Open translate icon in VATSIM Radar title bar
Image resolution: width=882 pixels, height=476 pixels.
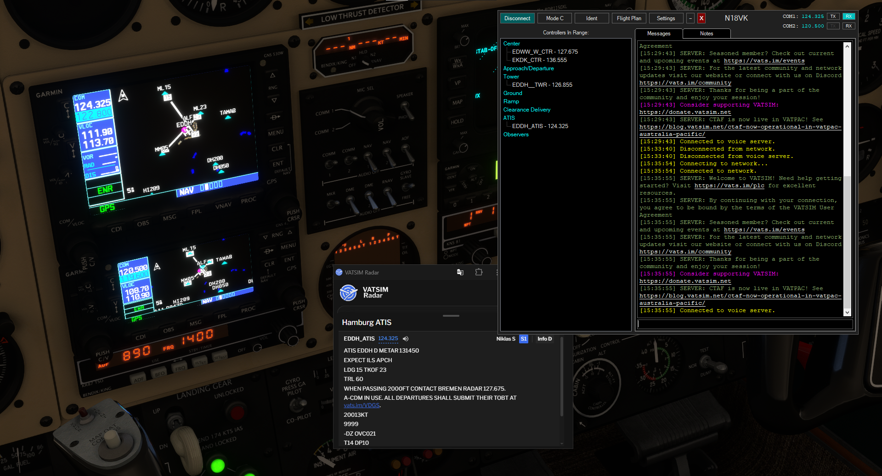click(x=460, y=272)
